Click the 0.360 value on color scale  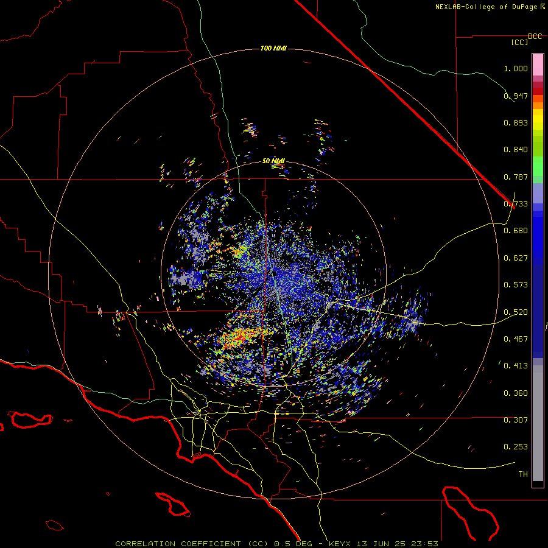(516, 393)
